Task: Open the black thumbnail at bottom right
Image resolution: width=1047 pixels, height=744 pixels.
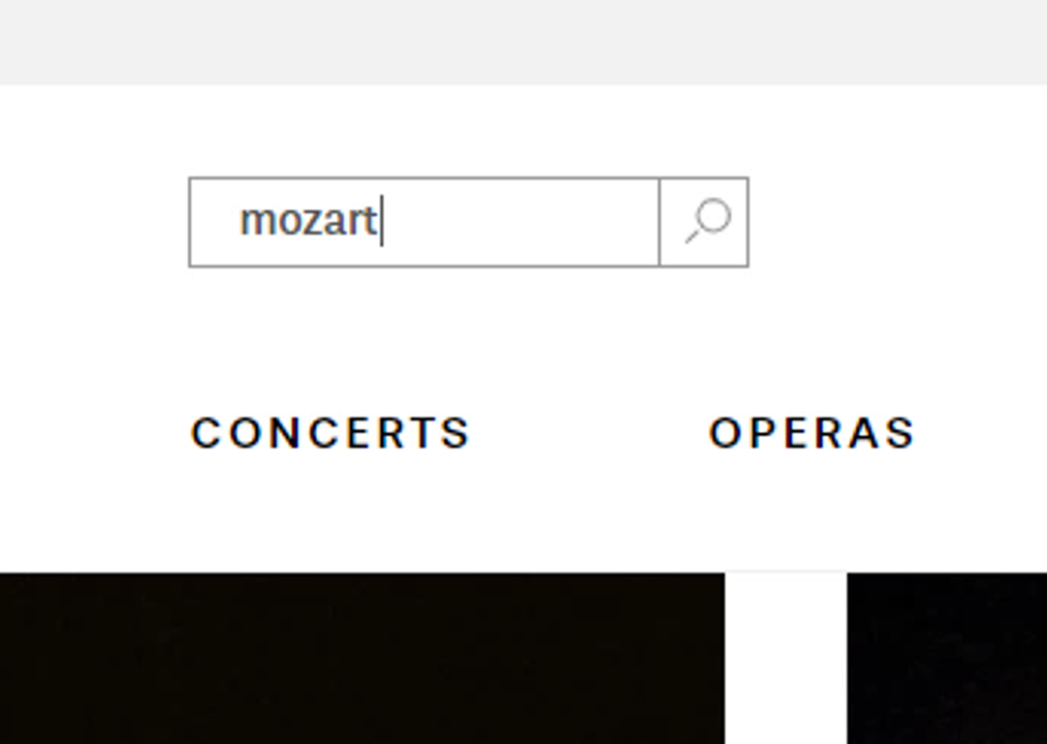Action: [x=947, y=658]
